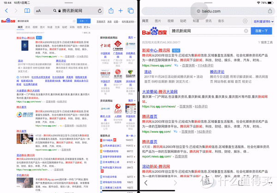The height and width of the screenshot is (193, 277).
Task: Tap the AA reader text size button
Action: pyautogui.click(x=38, y=11)
